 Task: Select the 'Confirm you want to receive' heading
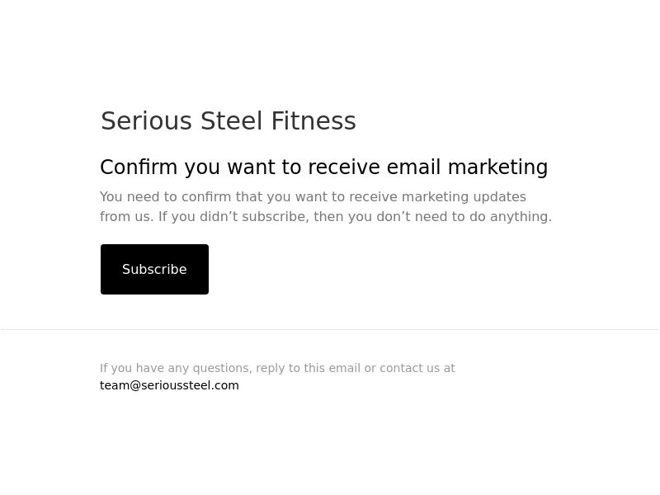324,167
